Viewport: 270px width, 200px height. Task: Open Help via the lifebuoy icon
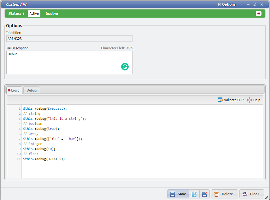tap(254, 100)
